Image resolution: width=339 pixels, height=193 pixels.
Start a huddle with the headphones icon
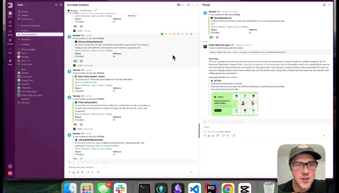pos(189,5)
